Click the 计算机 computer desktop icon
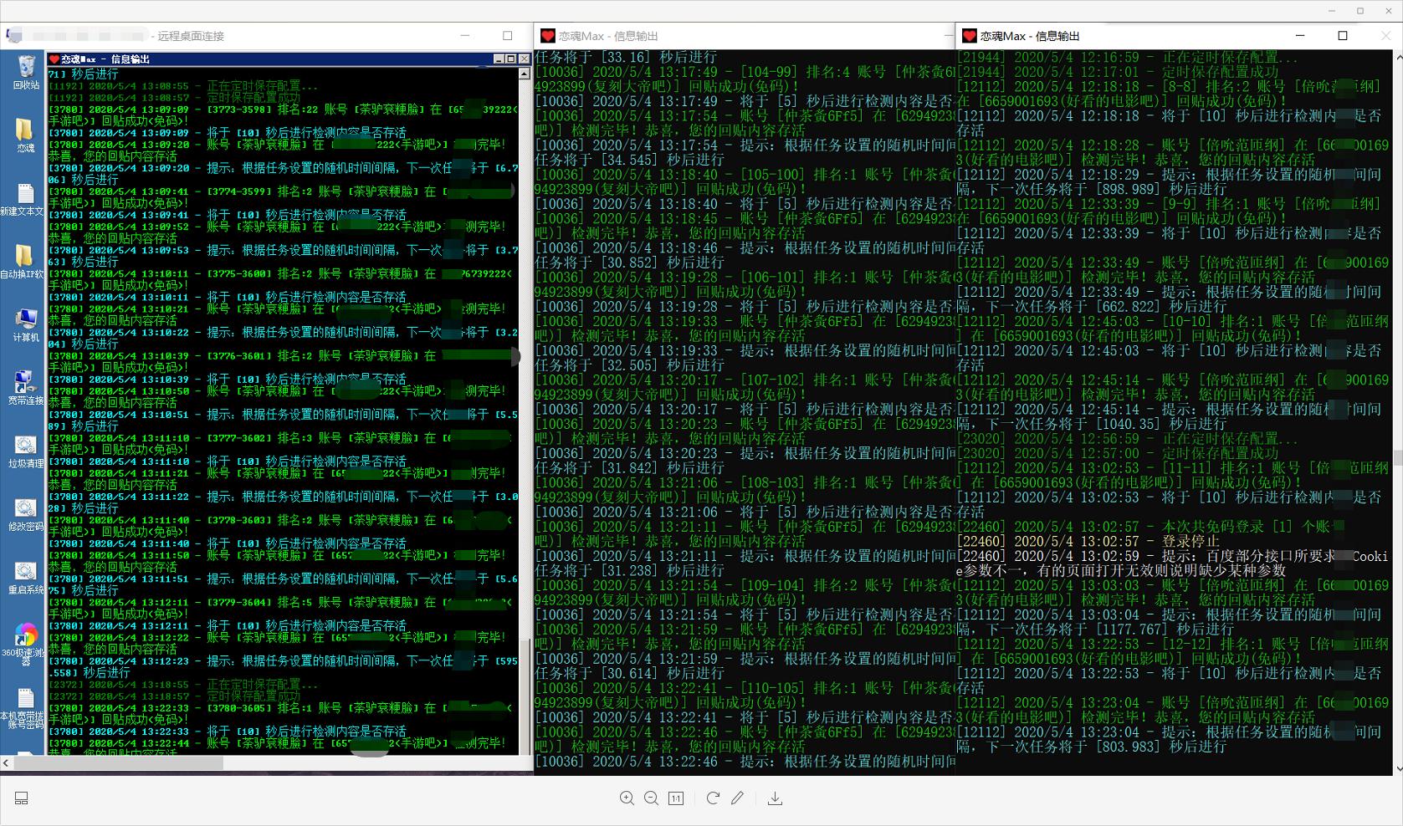 click(x=25, y=325)
